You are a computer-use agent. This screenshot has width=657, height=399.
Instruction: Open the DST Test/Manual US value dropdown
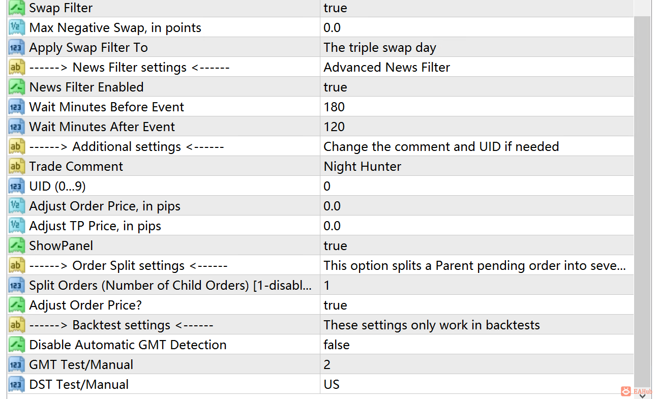[x=477, y=384]
